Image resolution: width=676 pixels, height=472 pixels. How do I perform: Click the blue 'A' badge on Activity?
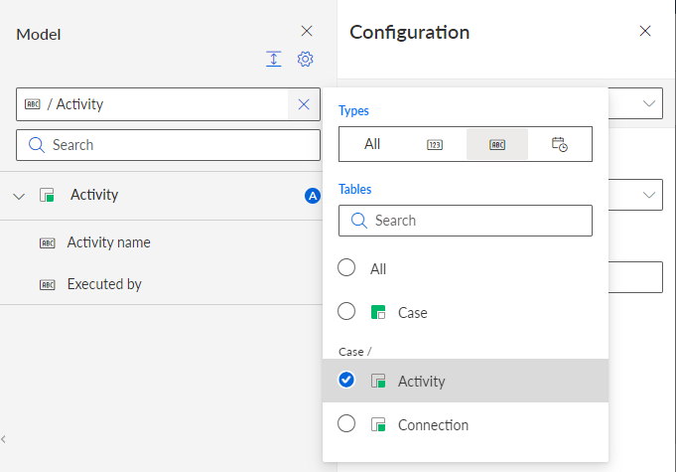click(312, 196)
